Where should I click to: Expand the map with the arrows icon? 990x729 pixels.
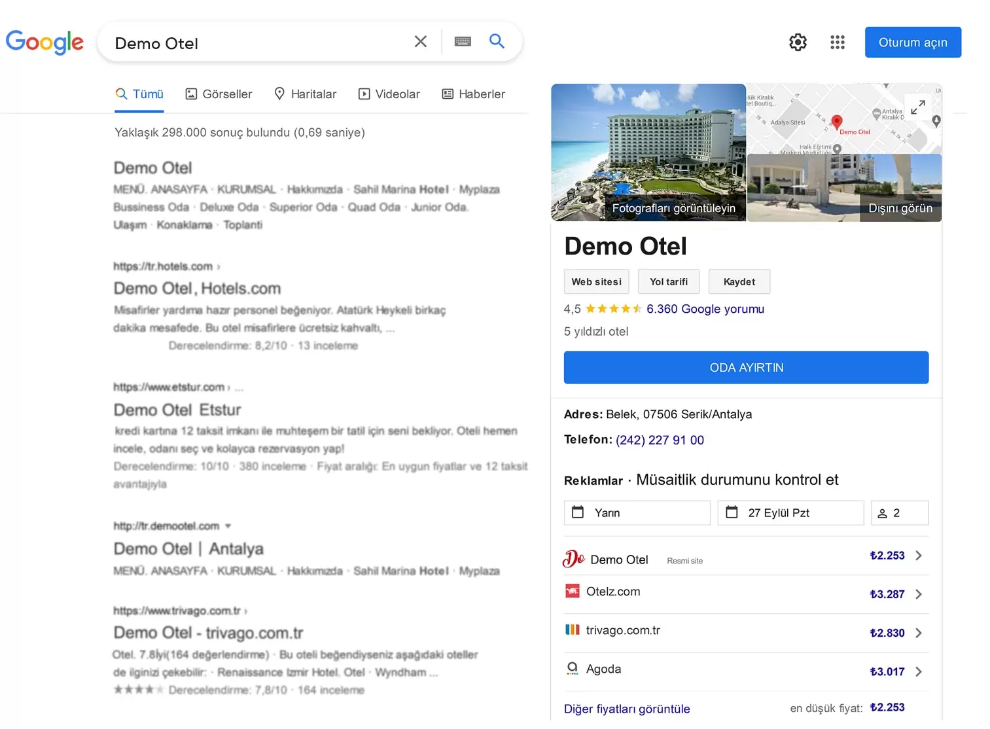click(x=918, y=107)
